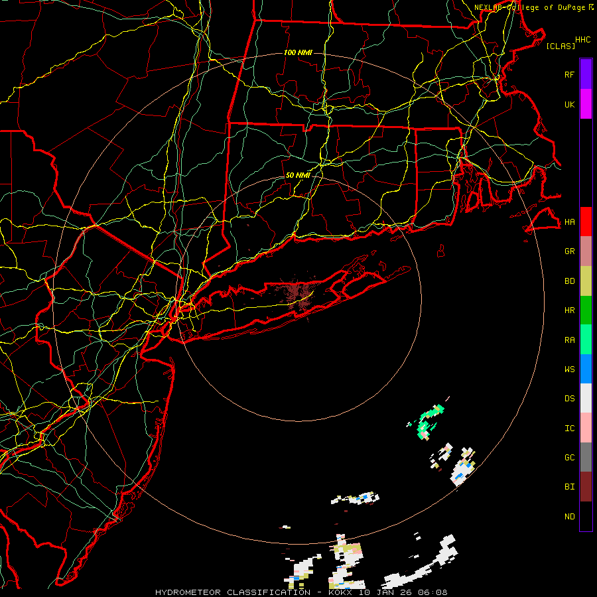Click the yellow BD legend color swatch
The image size is (597, 597).
(x=586, y=281)
